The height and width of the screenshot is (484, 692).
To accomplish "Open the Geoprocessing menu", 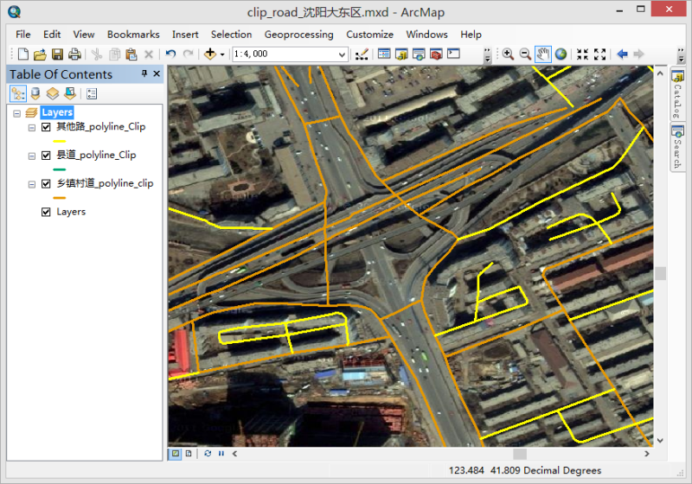I will [298, 35].
